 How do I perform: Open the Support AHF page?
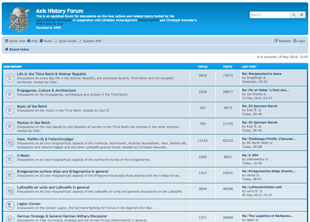click(90, 41)
